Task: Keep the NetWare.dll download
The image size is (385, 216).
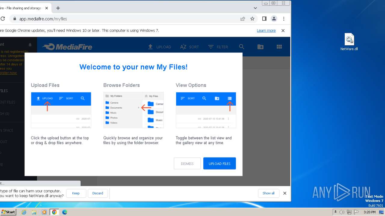Action: [x=76, y=193]
